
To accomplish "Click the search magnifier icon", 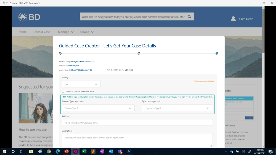I will (x=189, y=17).
